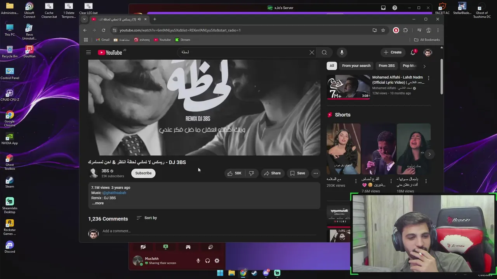Dislike the DJ 3BS video
The width and height of the screenshot is (497, 279).
[251, 173]
